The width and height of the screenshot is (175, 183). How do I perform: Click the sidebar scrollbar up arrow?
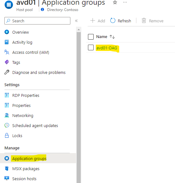[79, 30]
